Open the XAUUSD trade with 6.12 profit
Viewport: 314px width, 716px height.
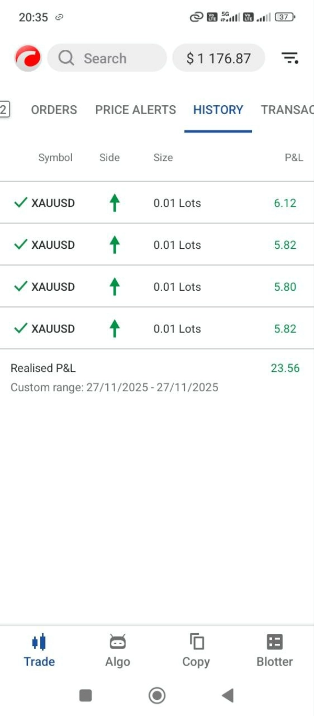coord(157,203)
